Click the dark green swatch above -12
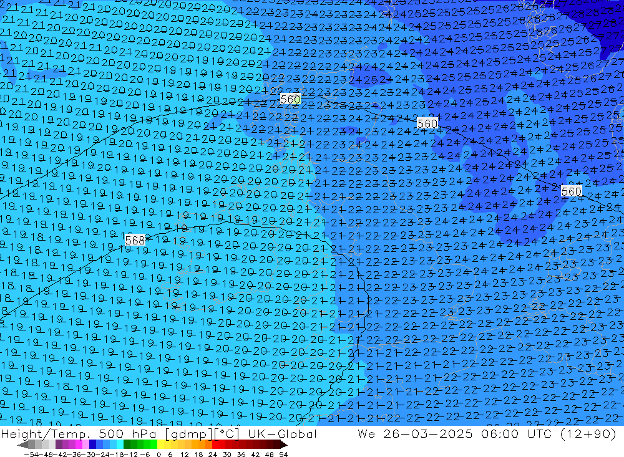 [x=127, y=445]
